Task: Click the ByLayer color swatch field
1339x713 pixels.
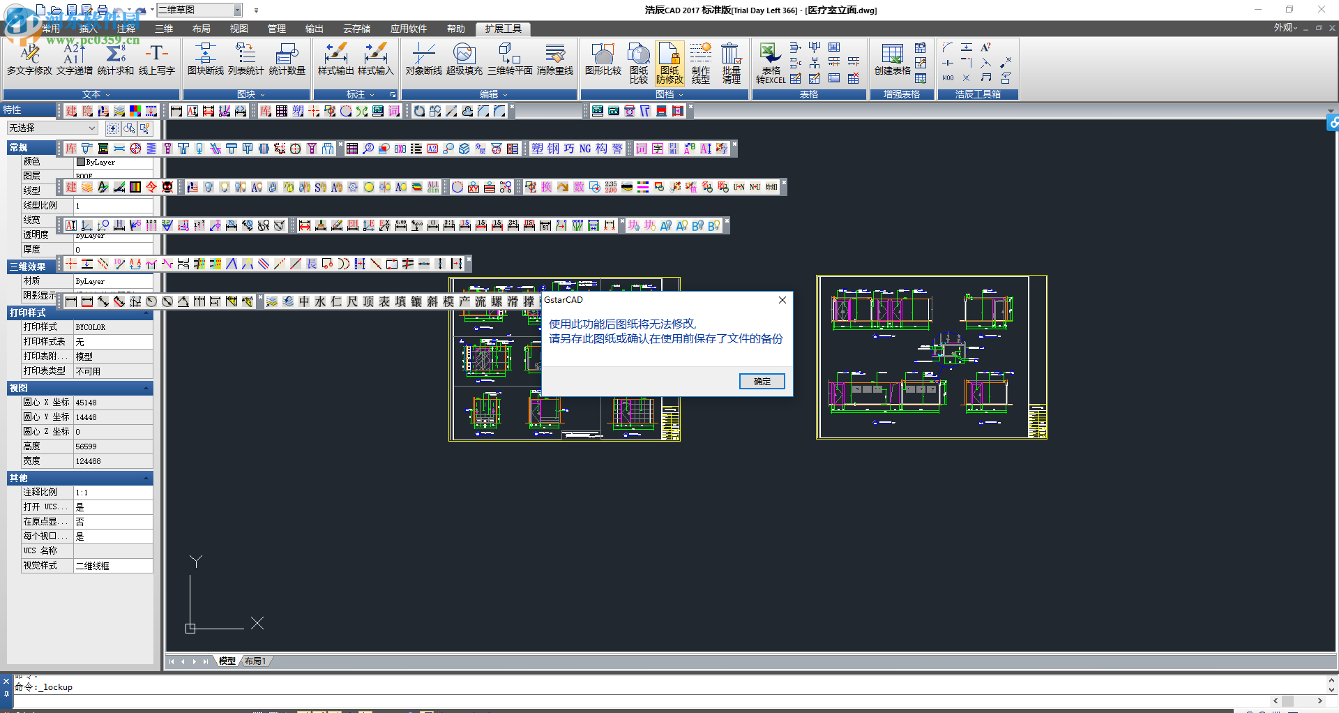Action: click(114, 162)
